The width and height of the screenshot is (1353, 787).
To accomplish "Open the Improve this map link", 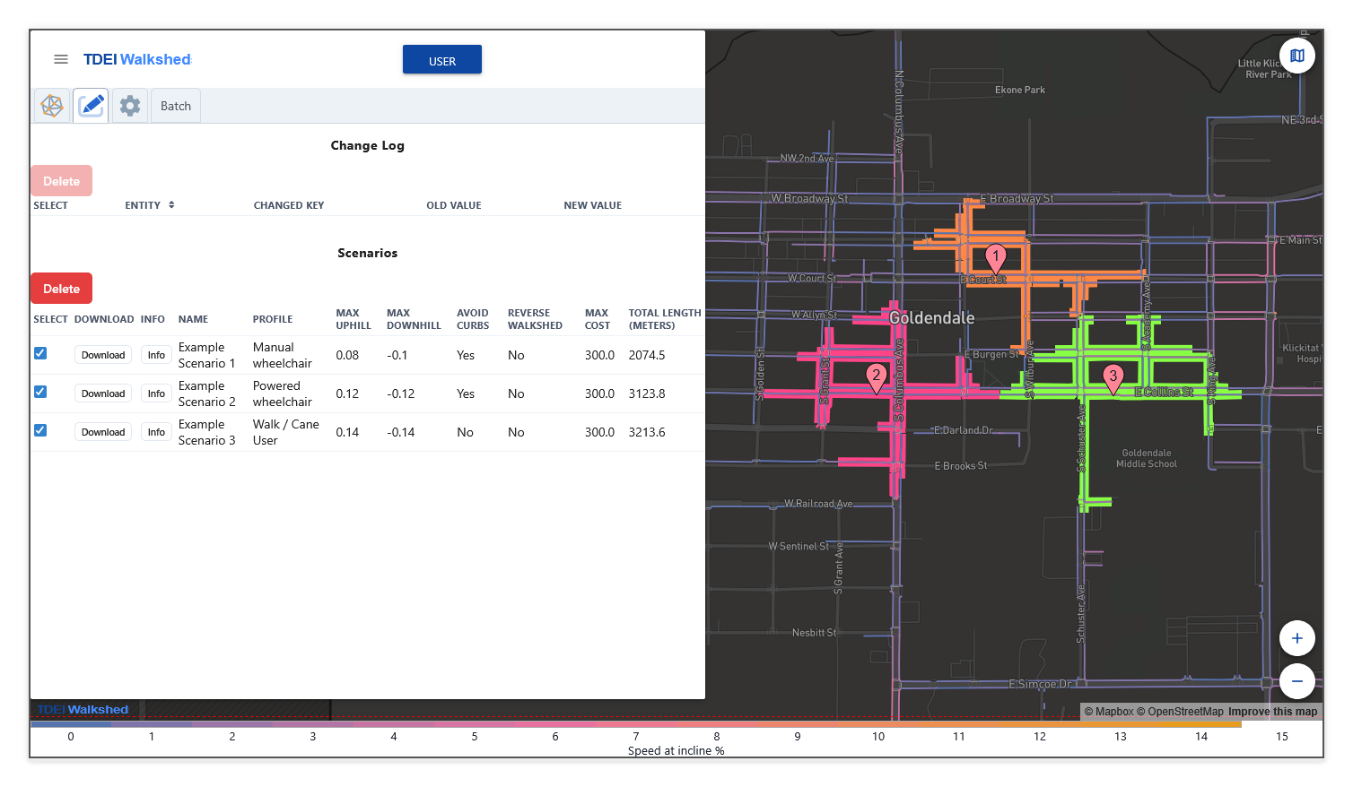I will tap(1272, 712).
